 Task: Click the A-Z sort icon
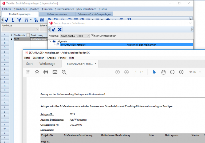26,20
